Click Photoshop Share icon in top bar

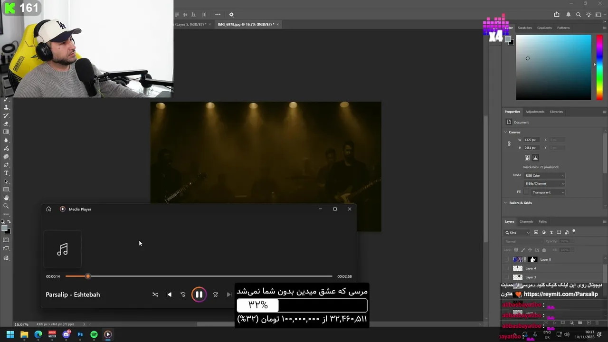point(557,15)
